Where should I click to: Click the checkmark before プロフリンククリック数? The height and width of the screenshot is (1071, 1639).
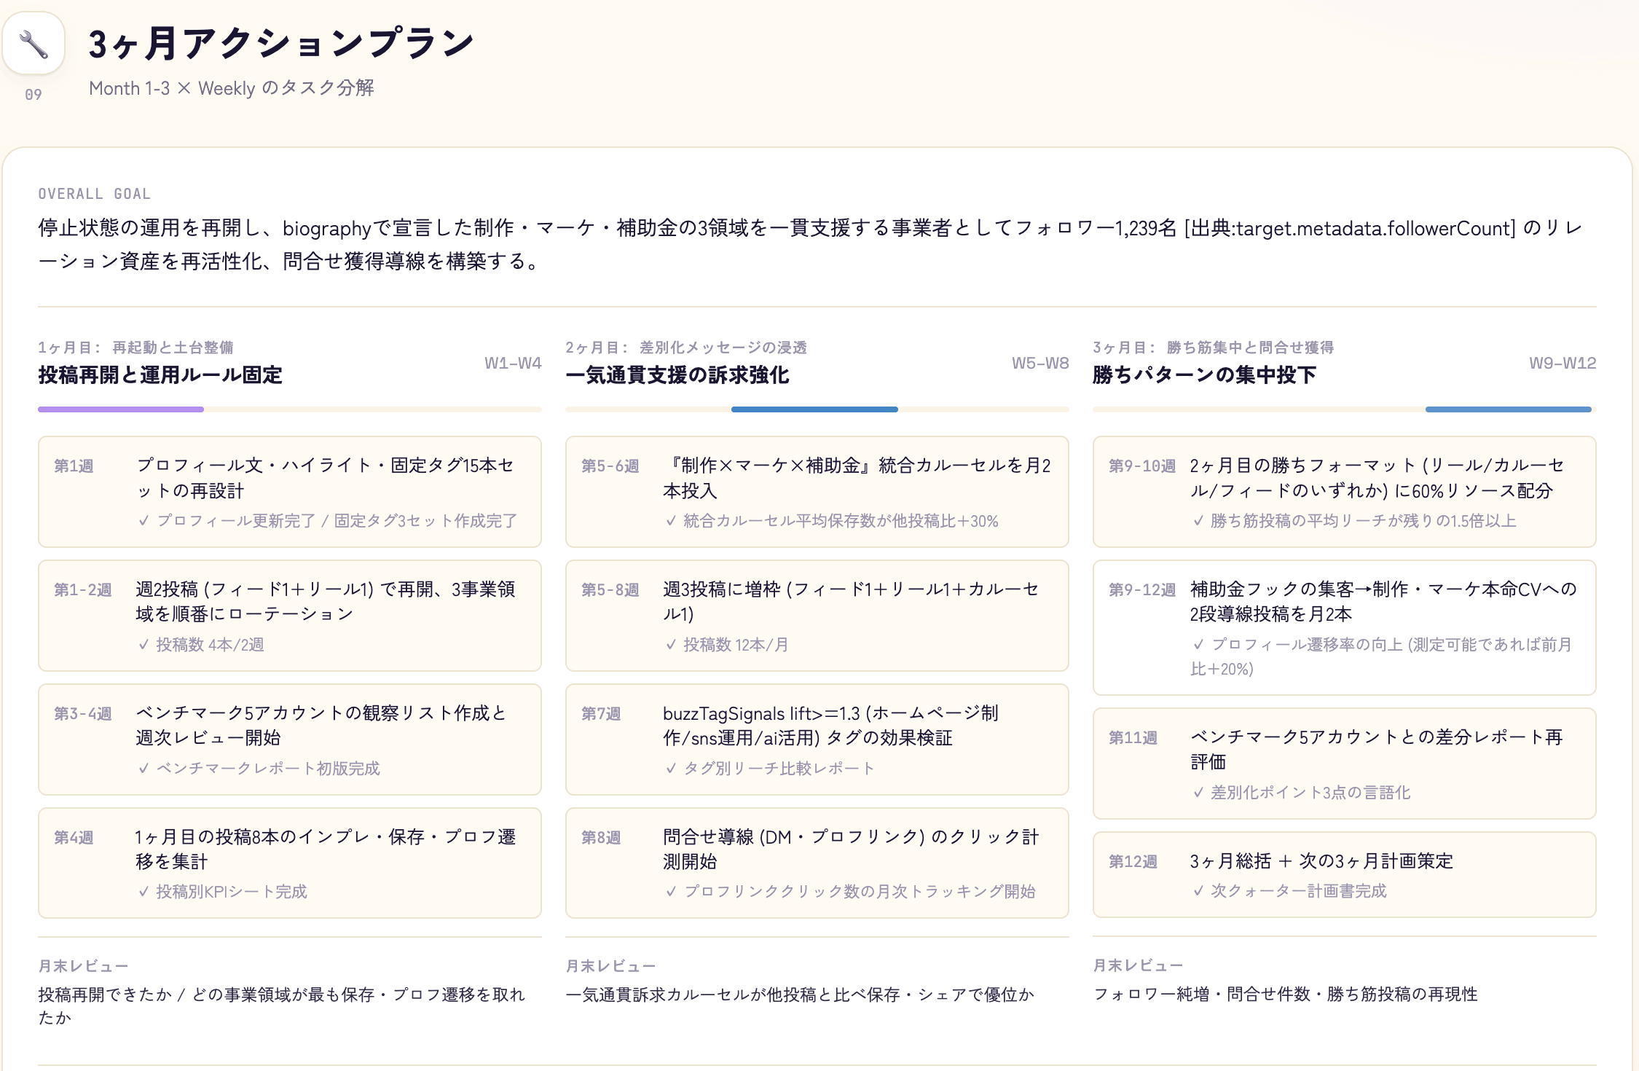(671, 892)
